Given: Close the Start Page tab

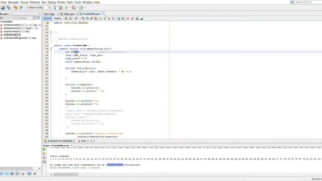Looking at the screenshot, I should click(58, 14).
